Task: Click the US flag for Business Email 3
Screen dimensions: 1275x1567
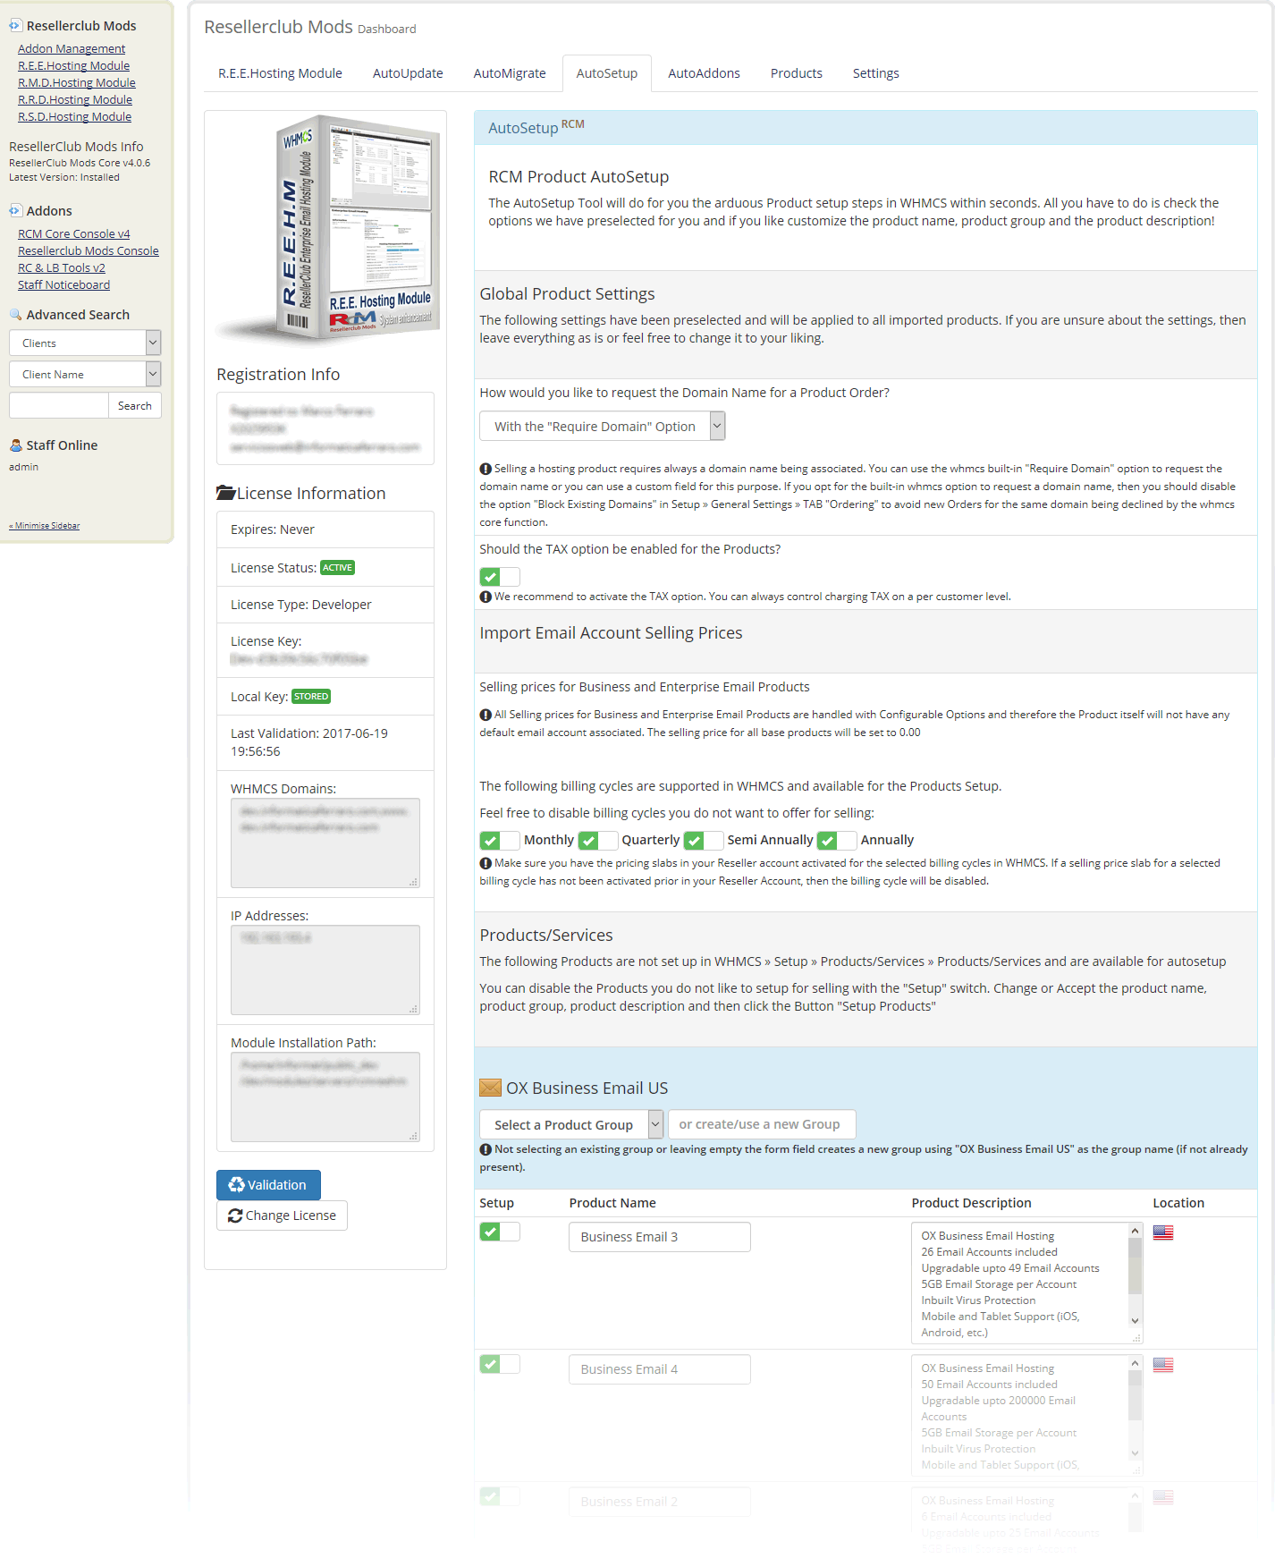Action: pos(1163,1232)
